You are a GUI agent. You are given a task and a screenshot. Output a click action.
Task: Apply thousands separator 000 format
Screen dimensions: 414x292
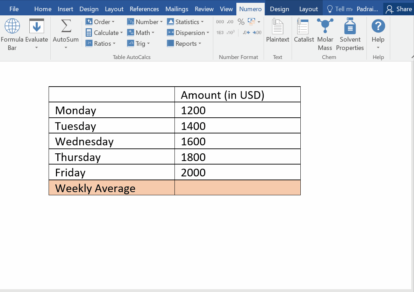(220, 22)
